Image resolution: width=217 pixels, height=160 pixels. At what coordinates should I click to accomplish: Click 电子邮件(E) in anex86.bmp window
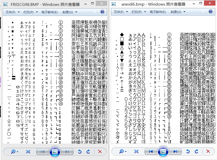158,12
